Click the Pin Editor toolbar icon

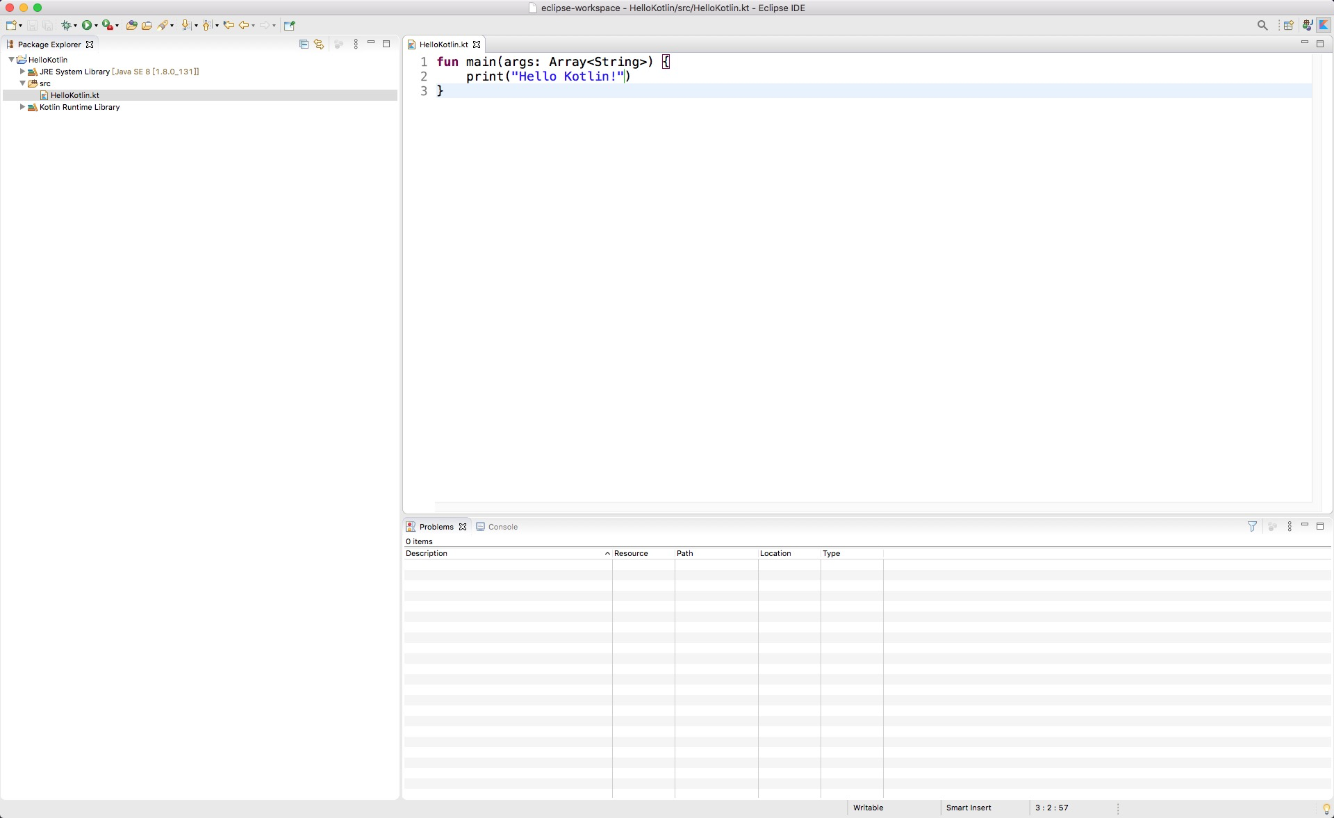coord(290,25)
